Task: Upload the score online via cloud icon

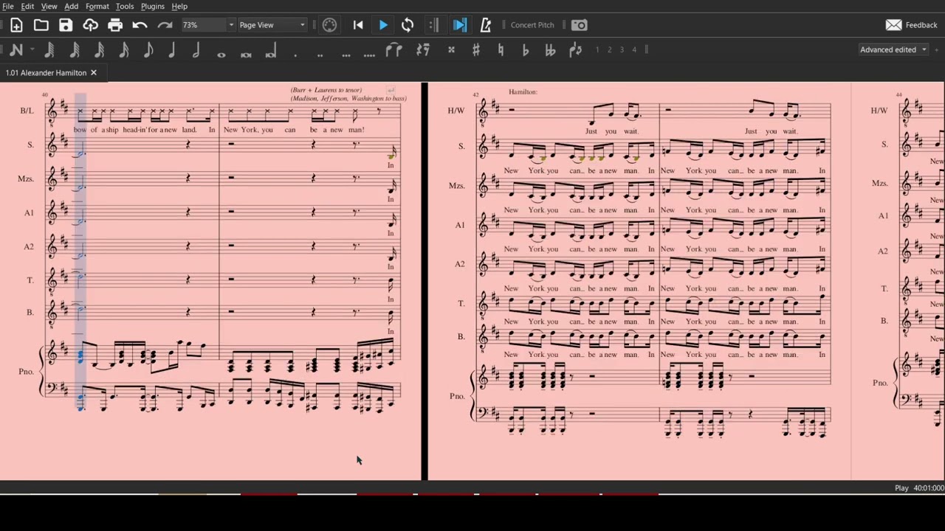Action: pos(90,25)
